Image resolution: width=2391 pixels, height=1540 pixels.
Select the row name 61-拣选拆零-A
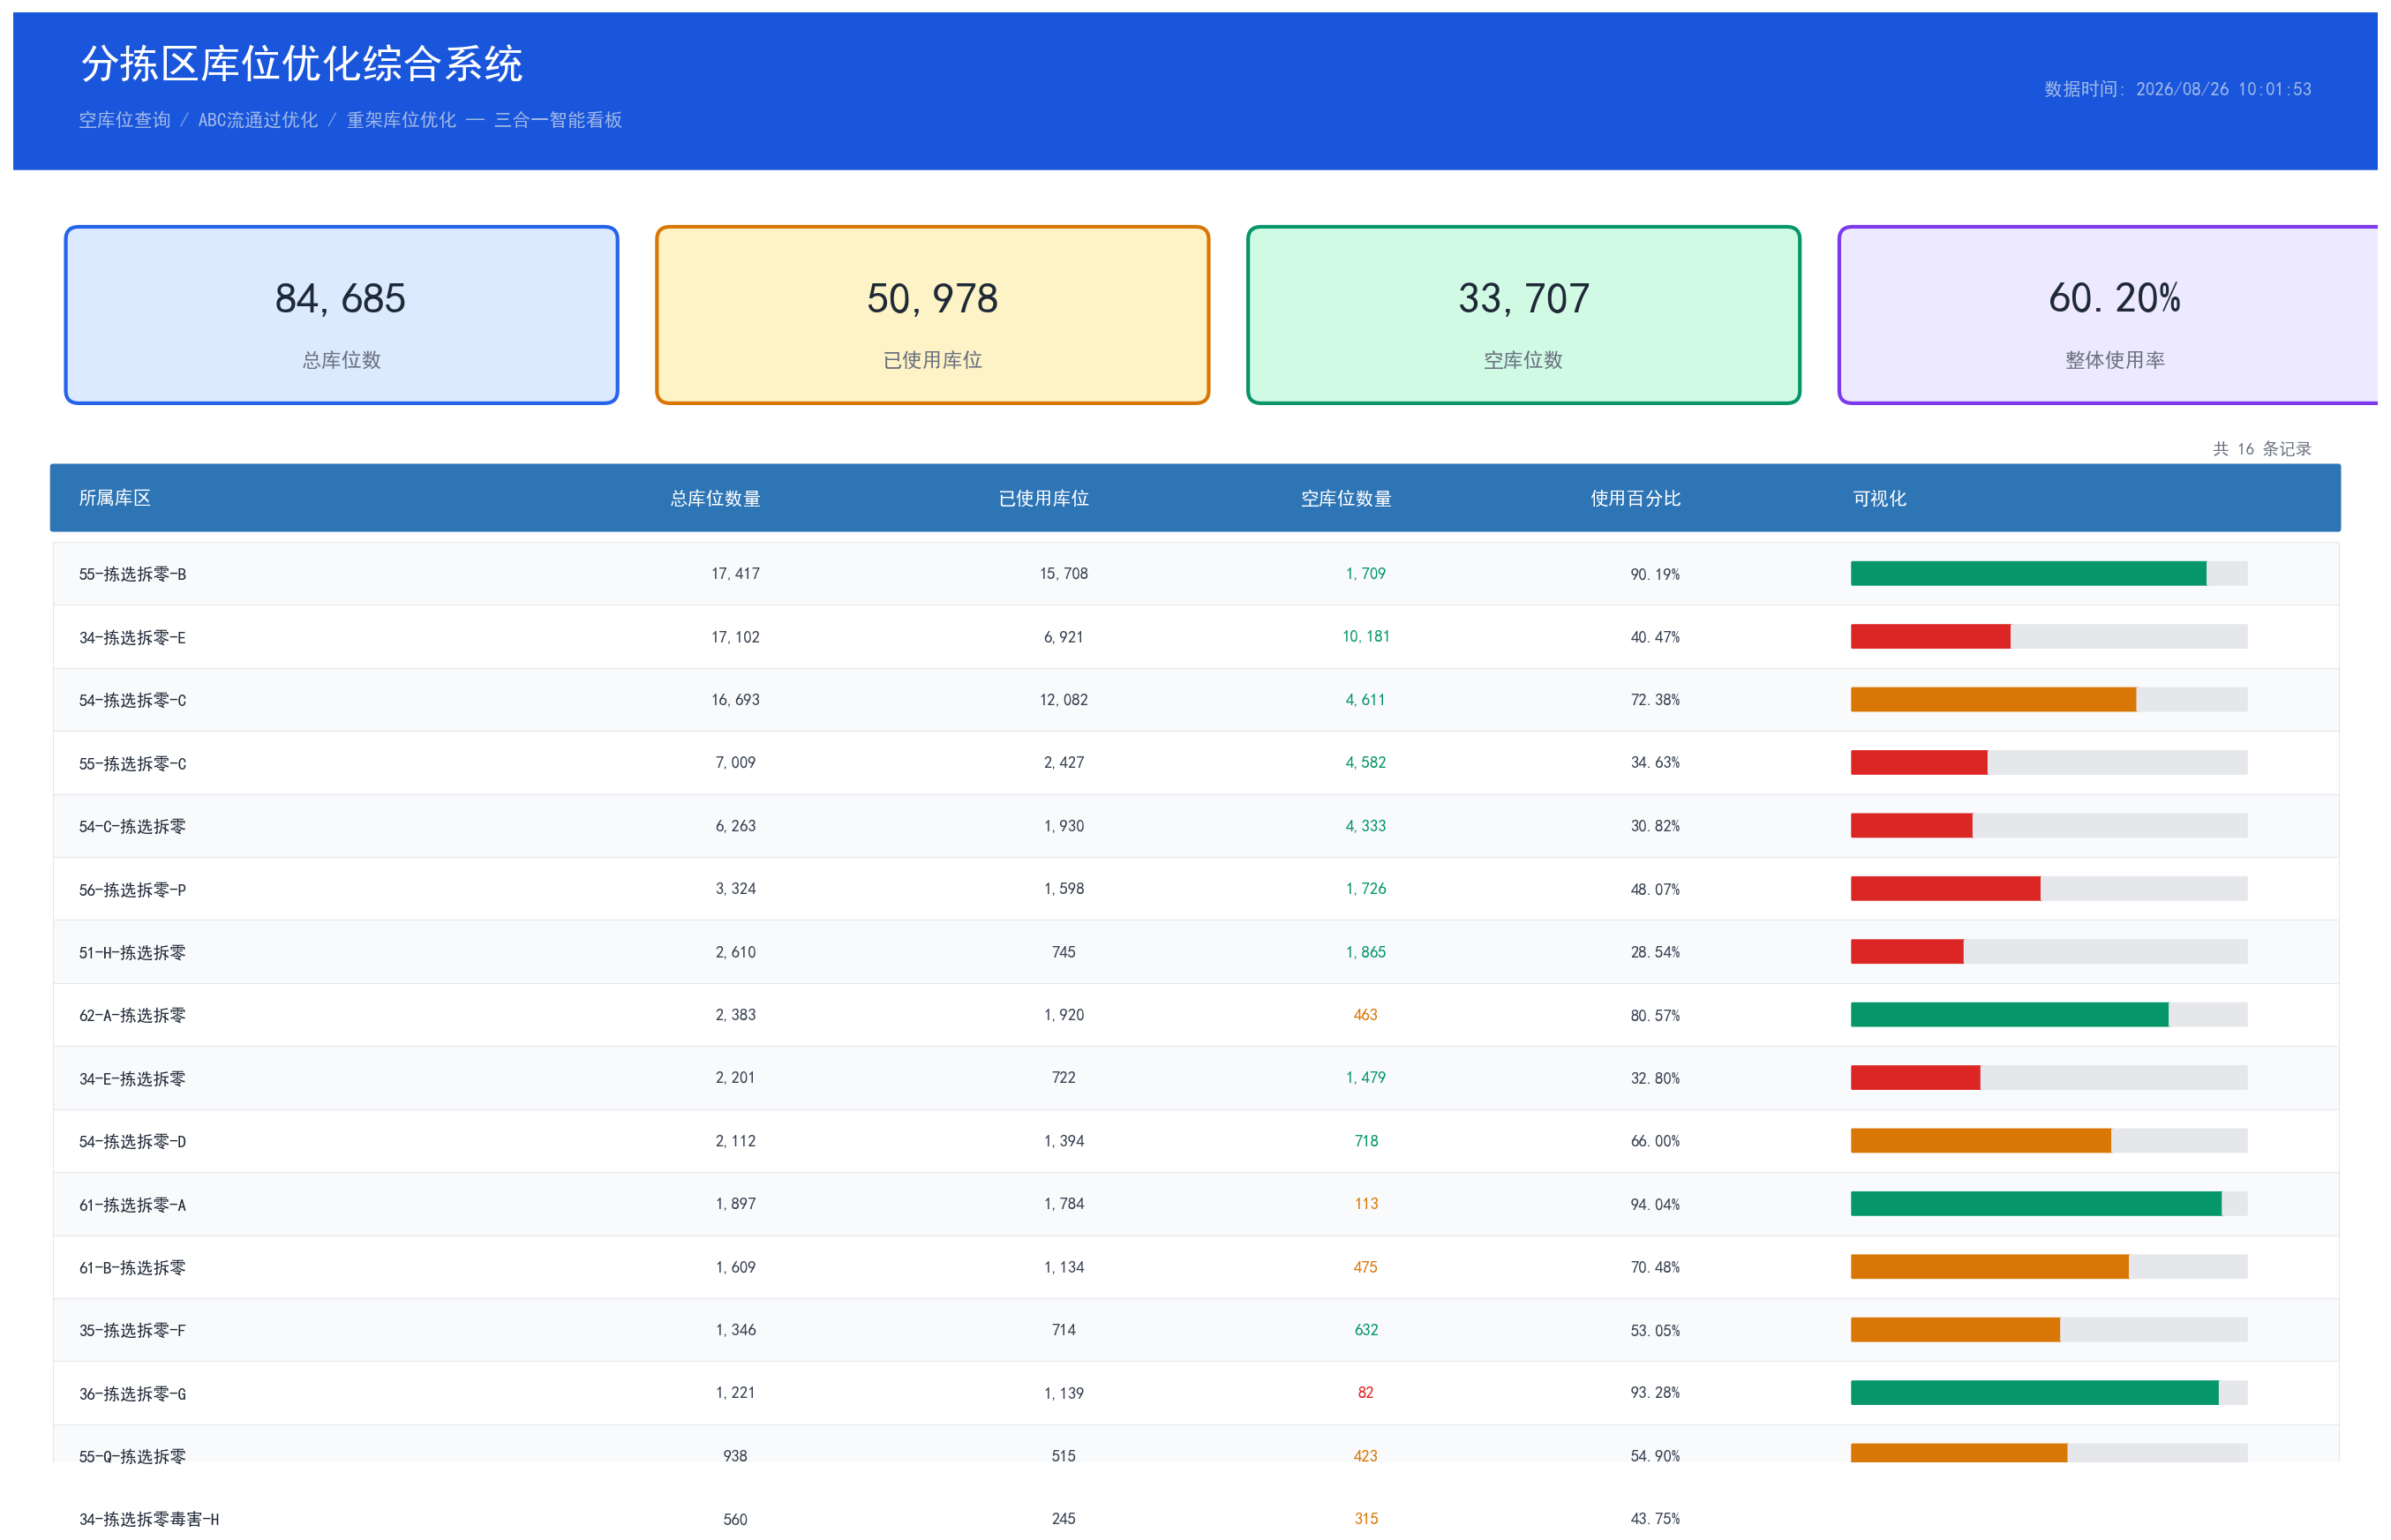[x=132, y=1204]
